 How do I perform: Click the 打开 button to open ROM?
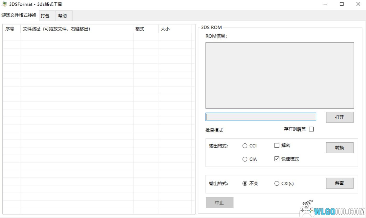[340, 117]
